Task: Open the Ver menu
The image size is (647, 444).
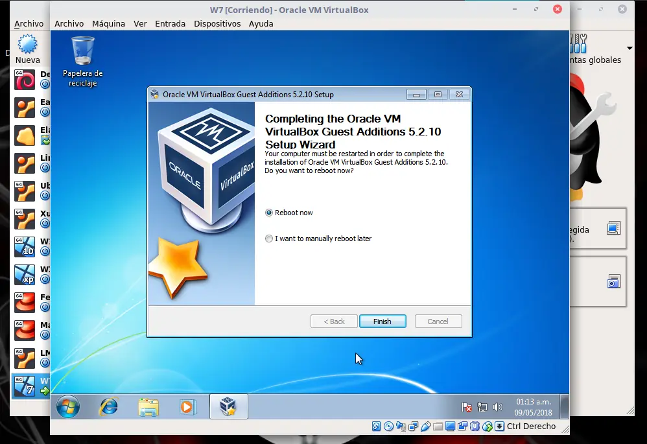Action: pos(140,23)
